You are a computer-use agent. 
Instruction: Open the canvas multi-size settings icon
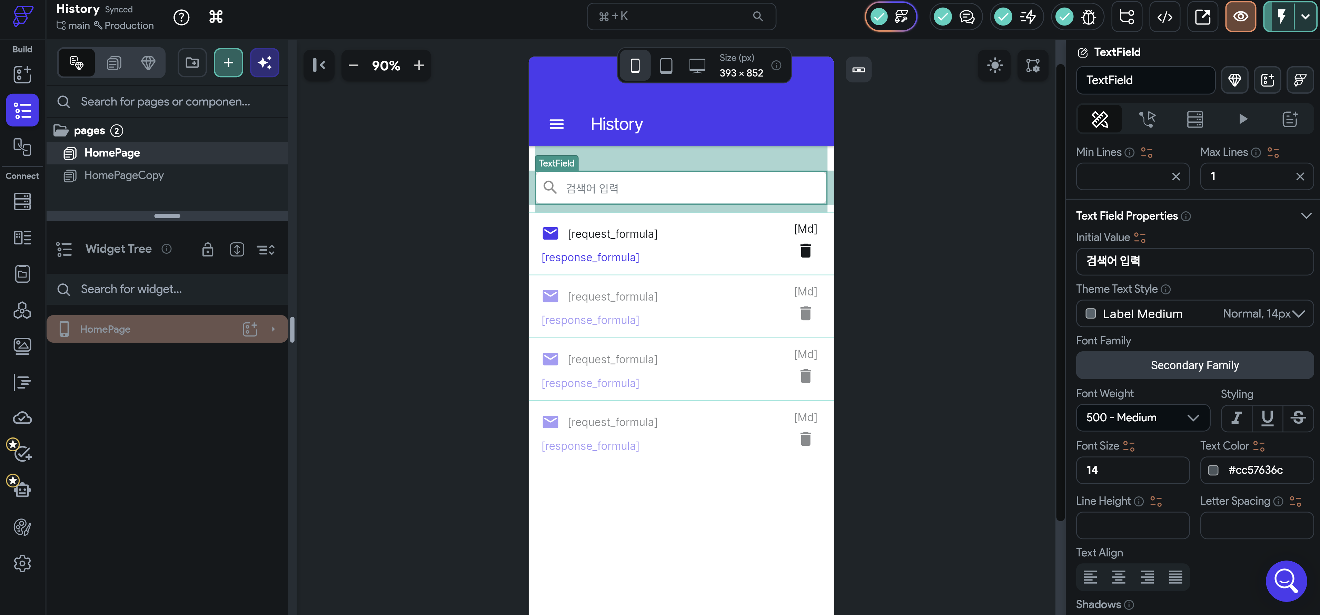tap(1033, 65)
